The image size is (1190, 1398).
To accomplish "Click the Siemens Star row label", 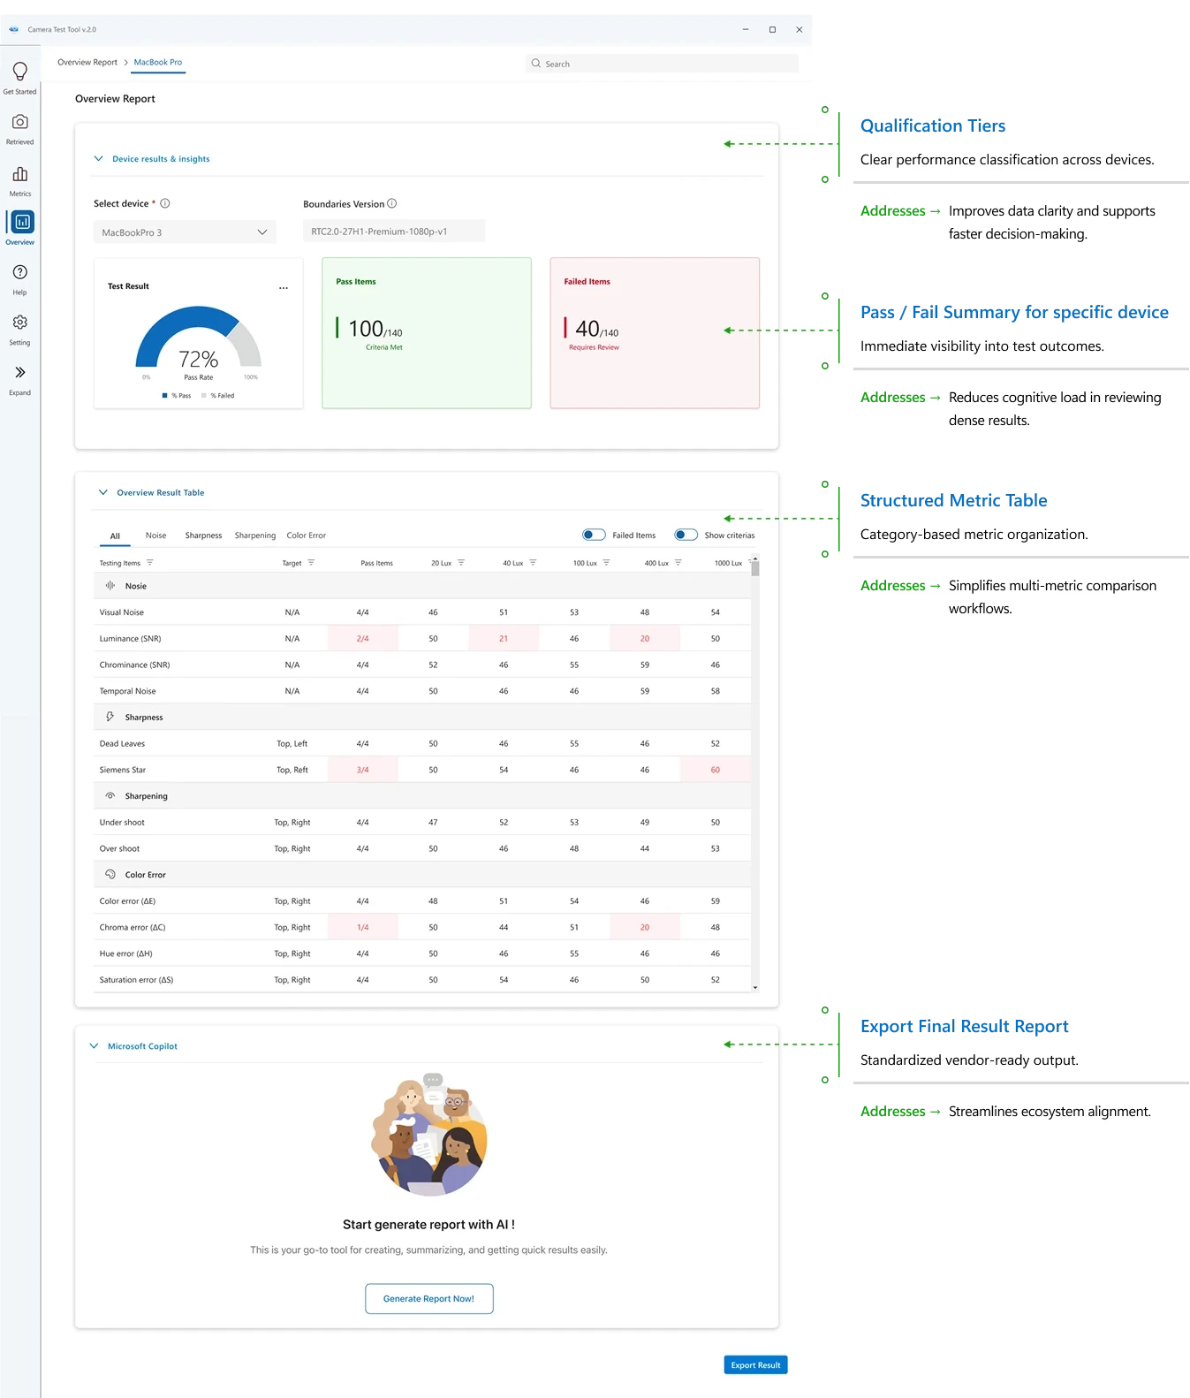I will pyautogui.click(x=123, y=771).
